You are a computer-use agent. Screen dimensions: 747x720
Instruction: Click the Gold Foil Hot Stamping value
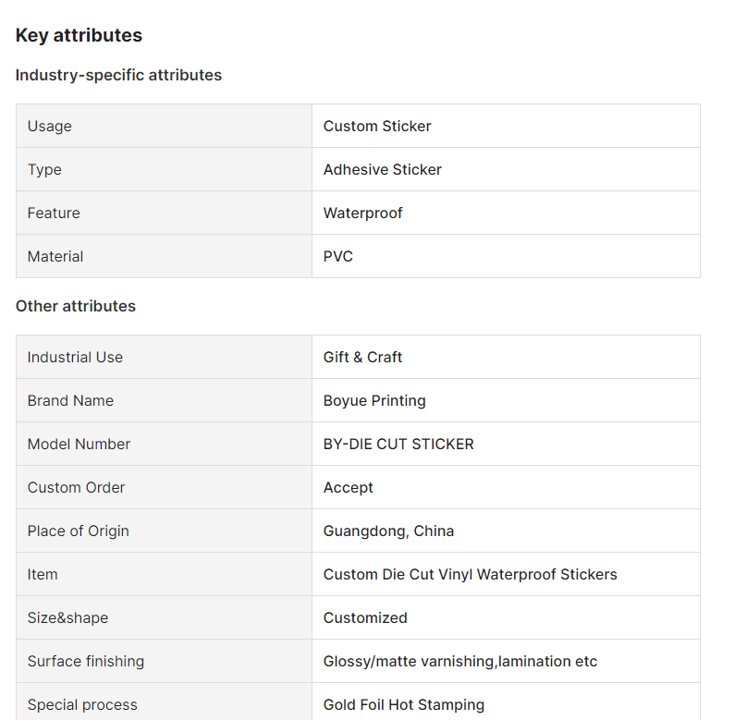point(403,705)
